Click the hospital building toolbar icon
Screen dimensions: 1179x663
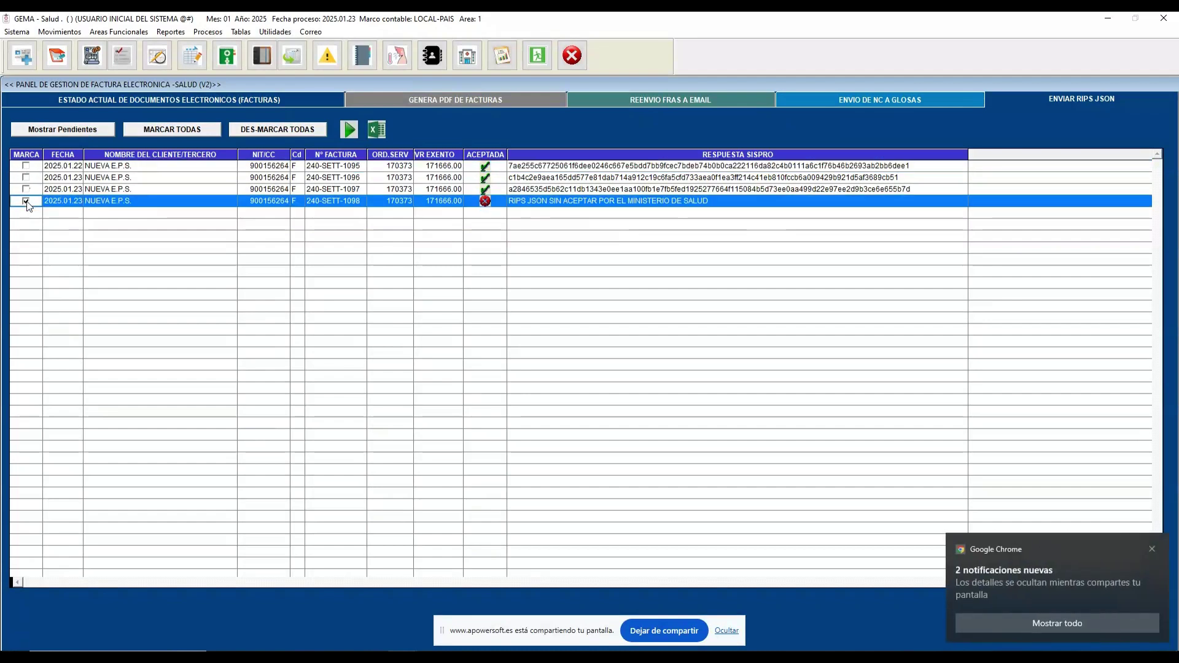click(467, 56)
